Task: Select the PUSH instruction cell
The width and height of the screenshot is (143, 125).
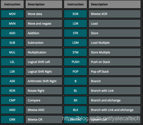Action: click(75, 62)
